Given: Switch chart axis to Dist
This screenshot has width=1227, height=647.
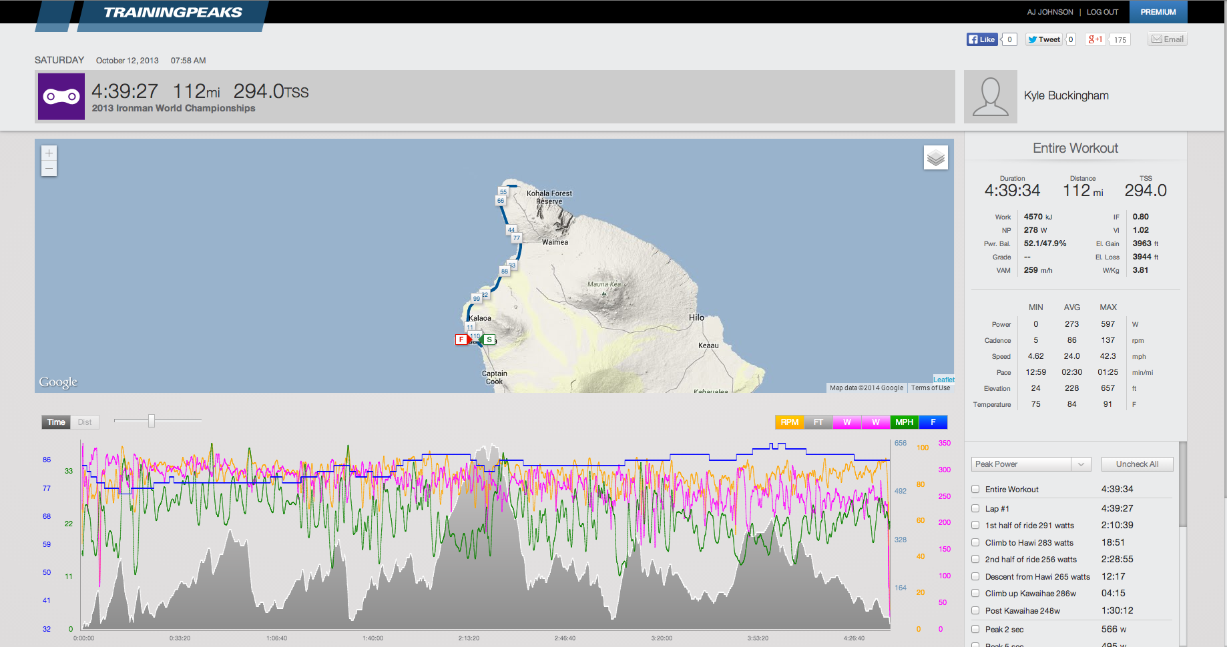Looking at the screenshot, I should [85, 422].
